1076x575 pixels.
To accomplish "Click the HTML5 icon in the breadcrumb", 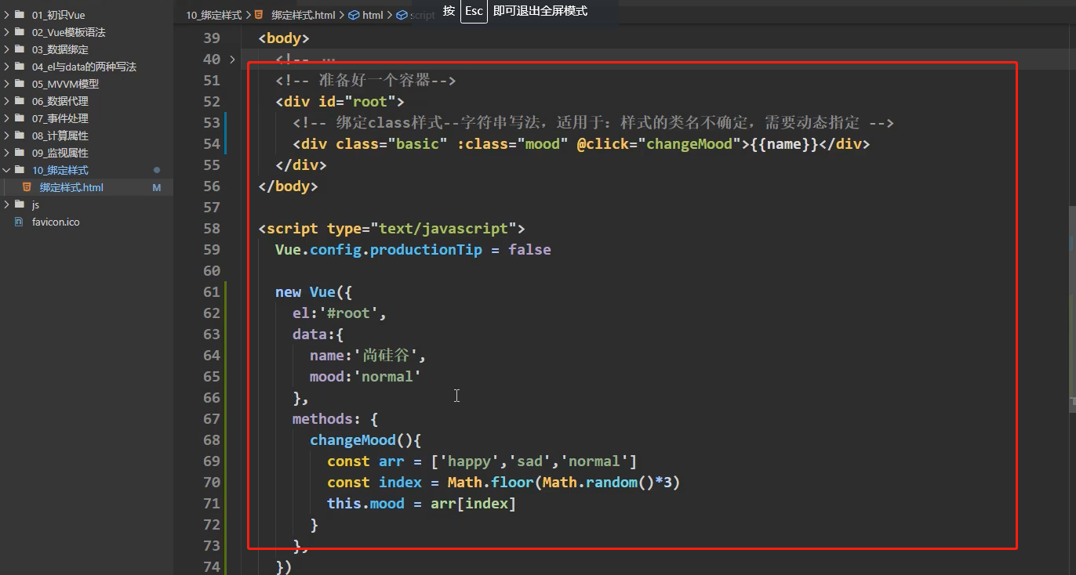I will tap(259, 15).
